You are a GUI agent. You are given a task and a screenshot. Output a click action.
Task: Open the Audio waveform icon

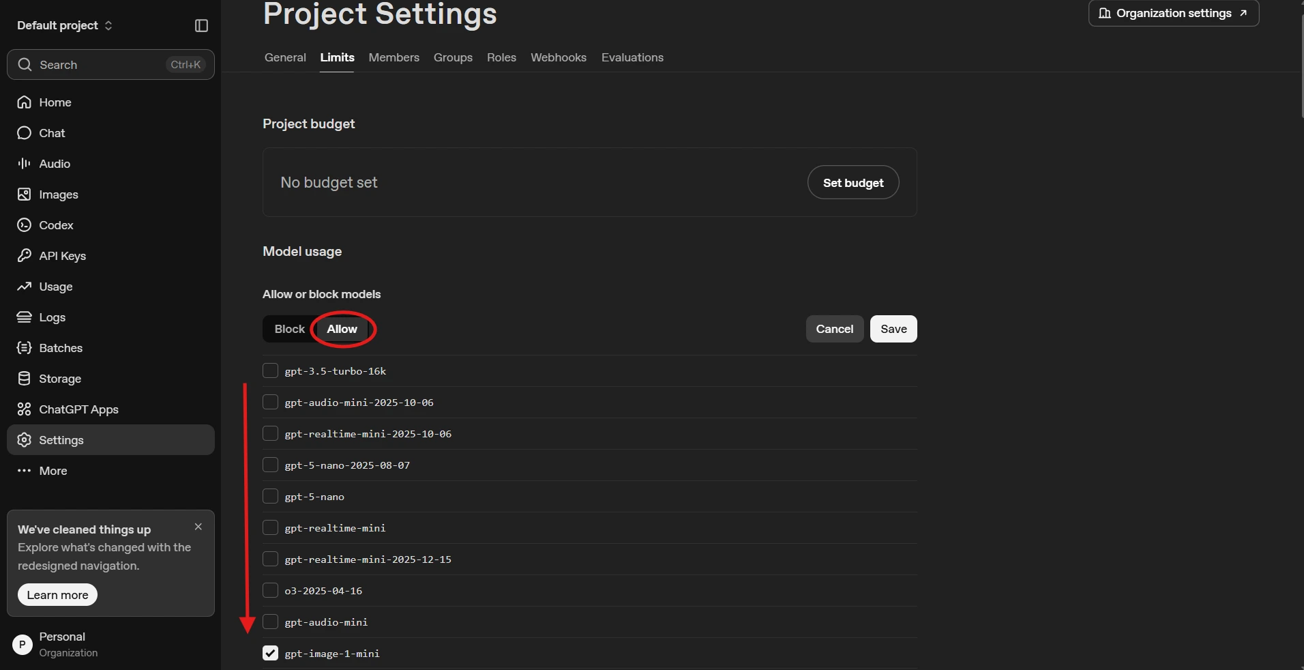tap(25, 164)
